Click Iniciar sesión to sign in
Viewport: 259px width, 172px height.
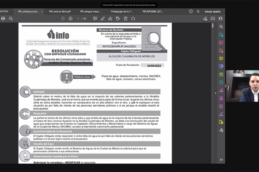(213, 12)
